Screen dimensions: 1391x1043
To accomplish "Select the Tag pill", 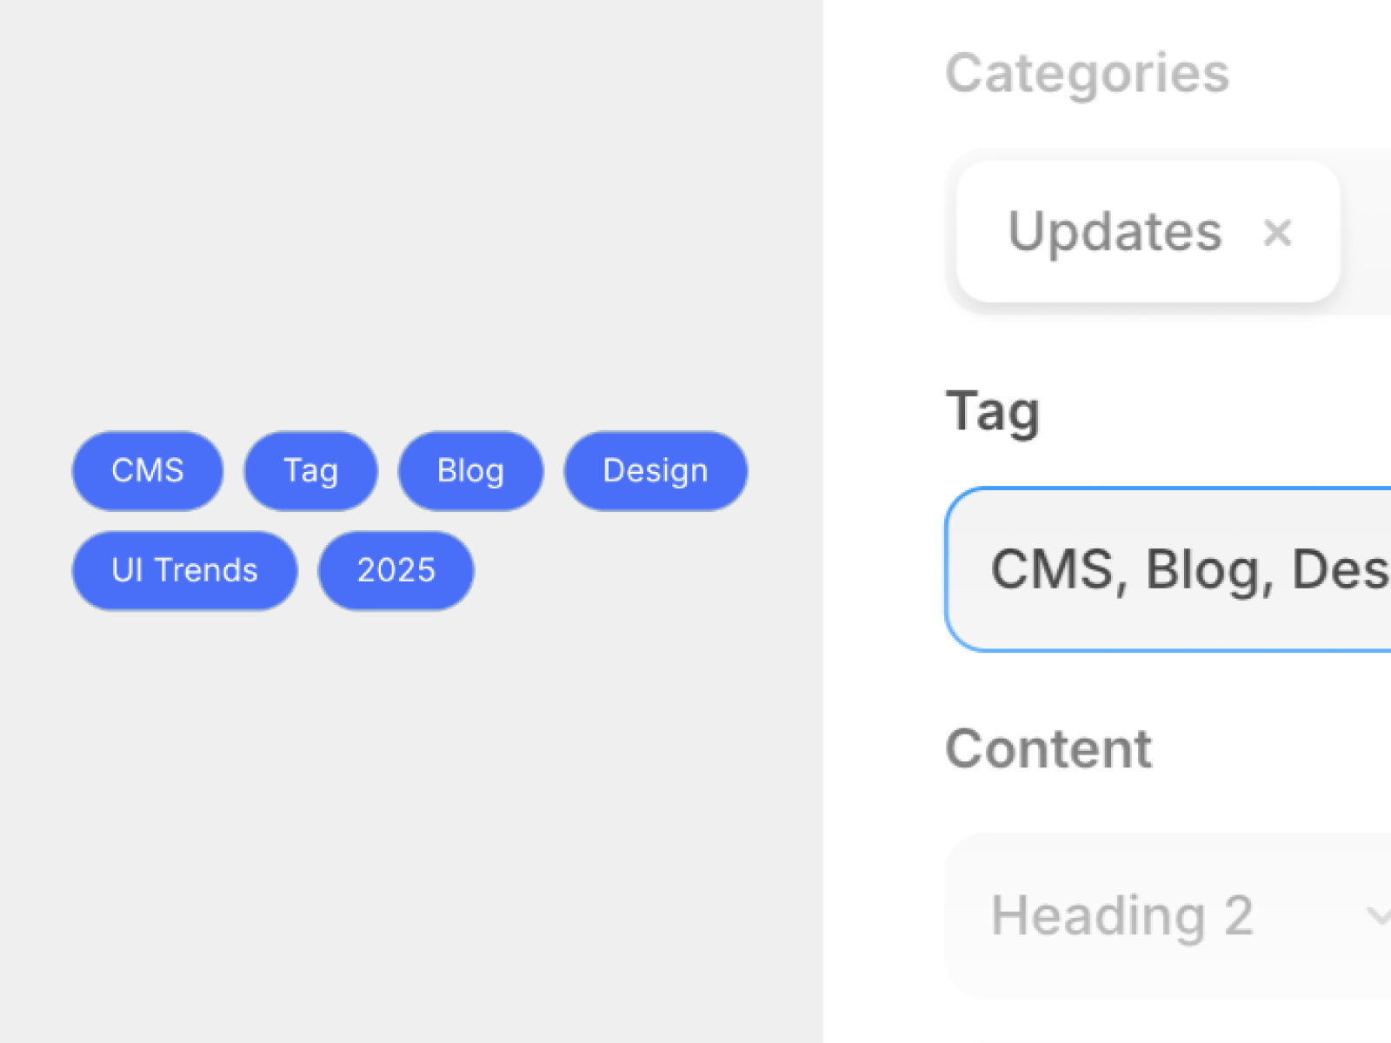I will point(309,470).
